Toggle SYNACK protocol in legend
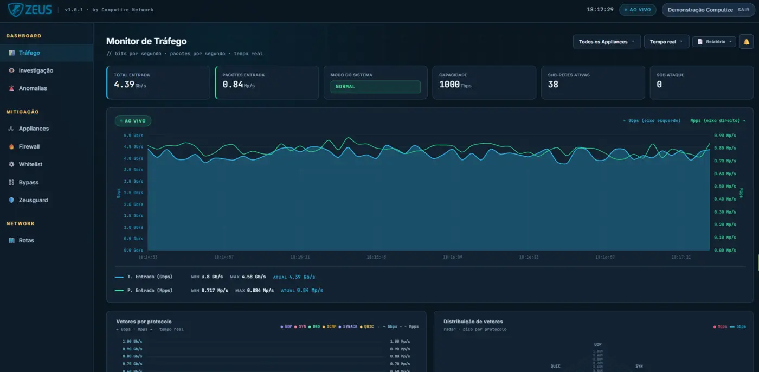This screenshot has width=759, height=372. click(348, 327)
